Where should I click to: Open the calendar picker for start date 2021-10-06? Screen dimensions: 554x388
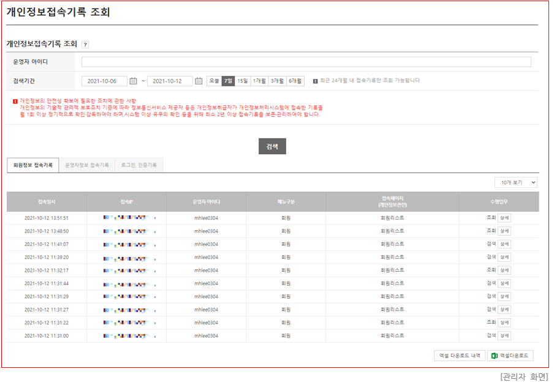pyautogui.click(x=133, y=81)
